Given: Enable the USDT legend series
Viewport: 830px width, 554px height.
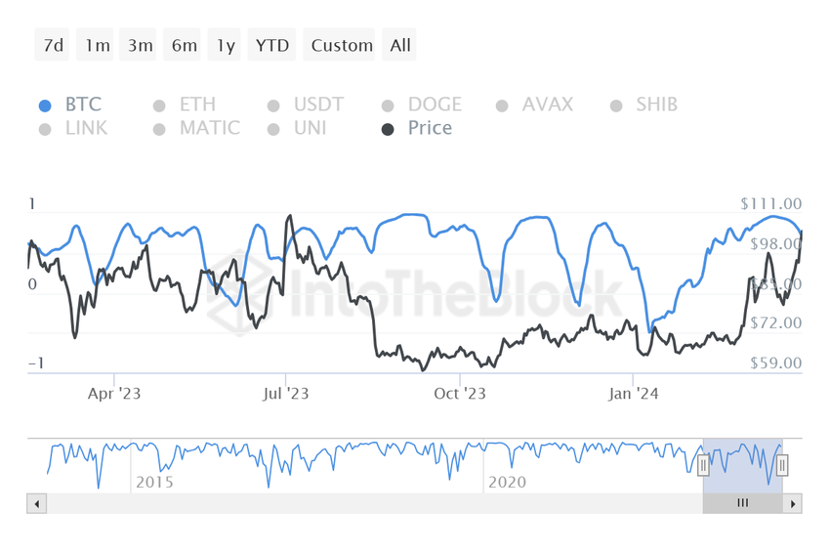Looking at the screenshot, I should (306, 105).
